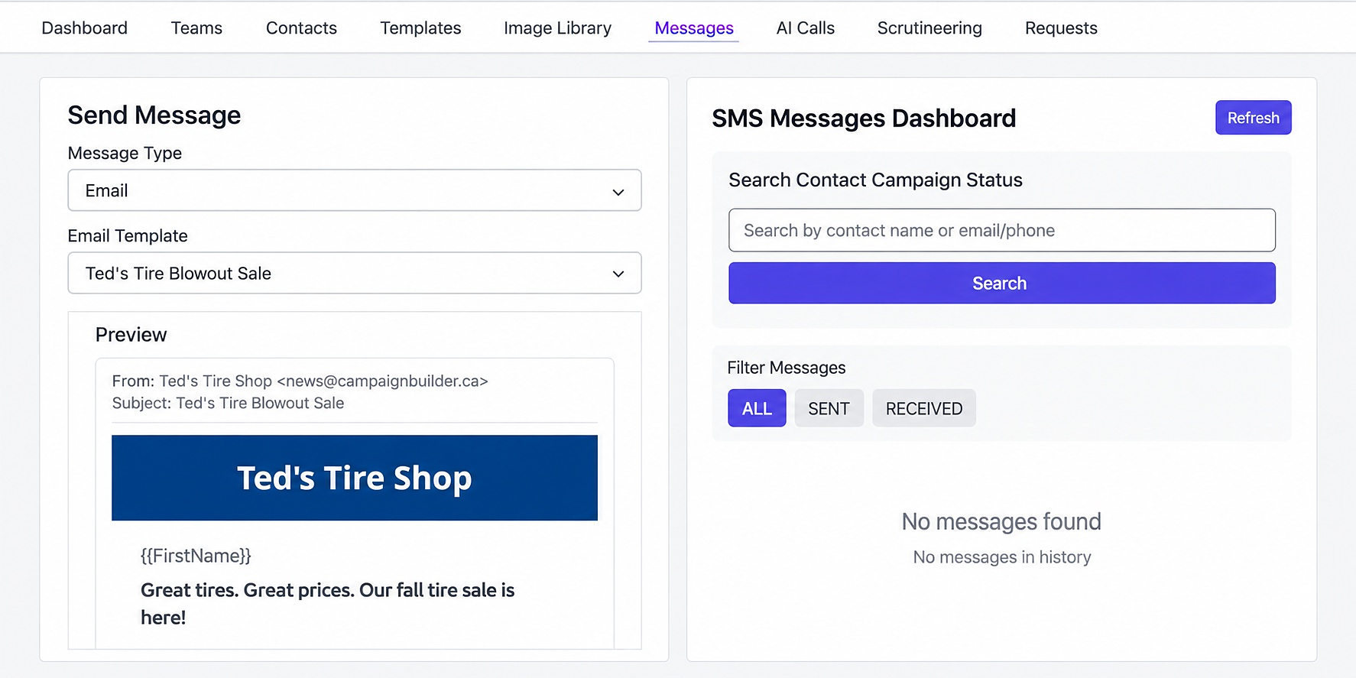The image size is (1356, 678).
Task: Click the SMS Messages Dashboard heading
Action: point(864,118)
